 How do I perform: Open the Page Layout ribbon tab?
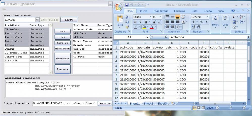pos(161,11)
